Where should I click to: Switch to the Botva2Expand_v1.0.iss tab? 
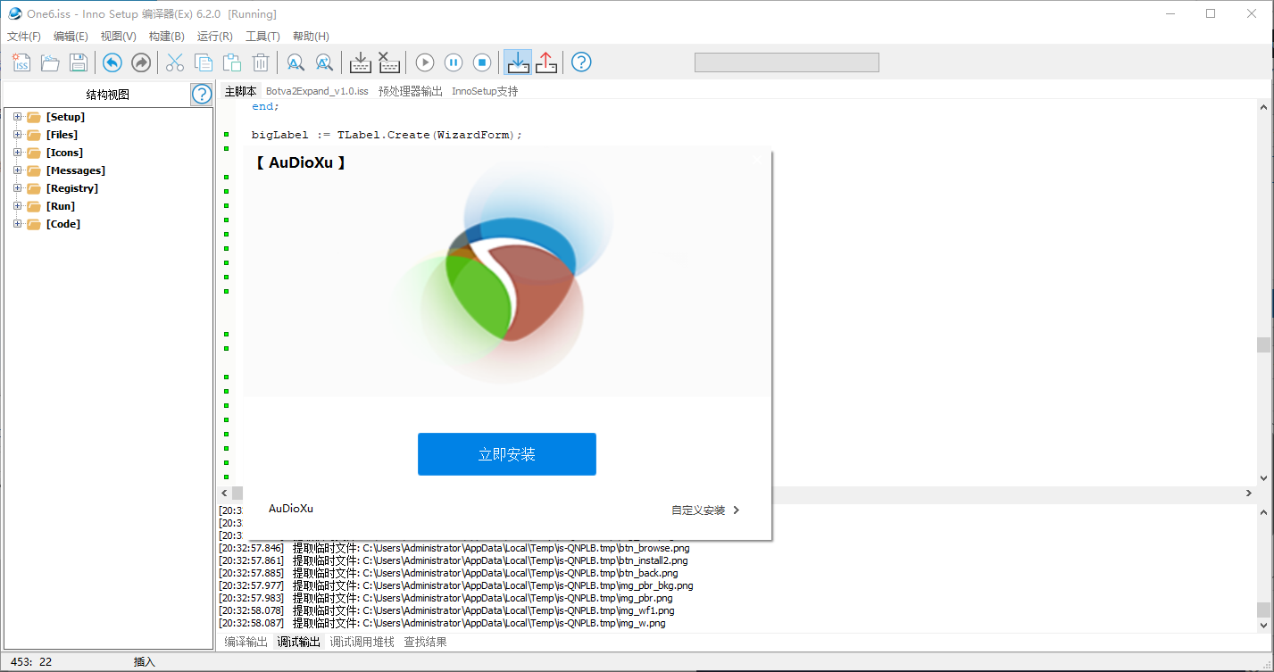(317, 91)
